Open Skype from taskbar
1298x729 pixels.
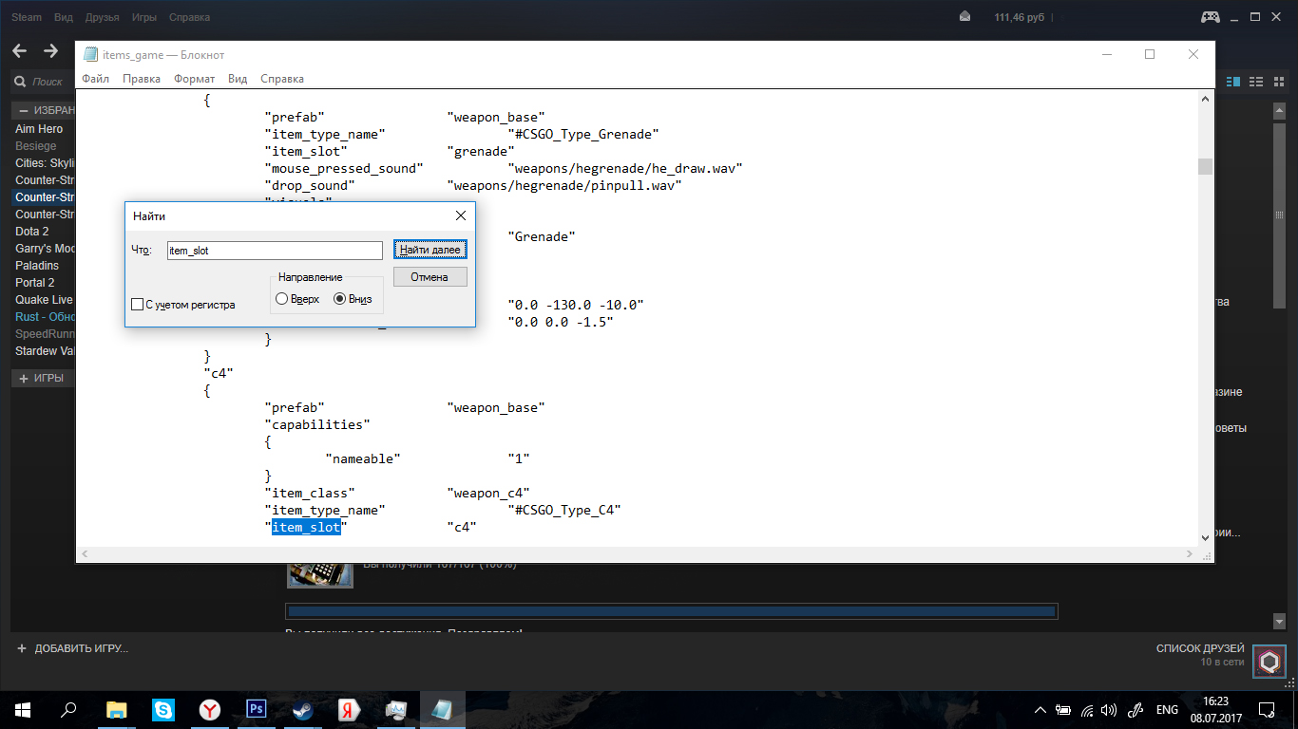pyautogui.click(x=163, y=709)
